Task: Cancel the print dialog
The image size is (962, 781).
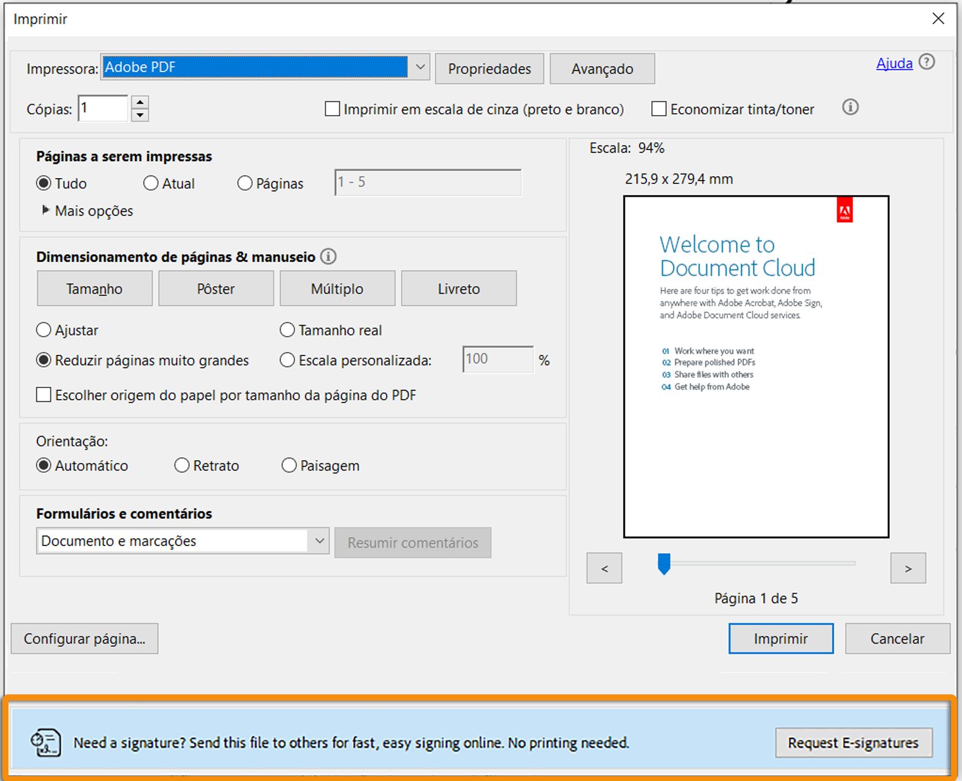Action: click(897, 639)
